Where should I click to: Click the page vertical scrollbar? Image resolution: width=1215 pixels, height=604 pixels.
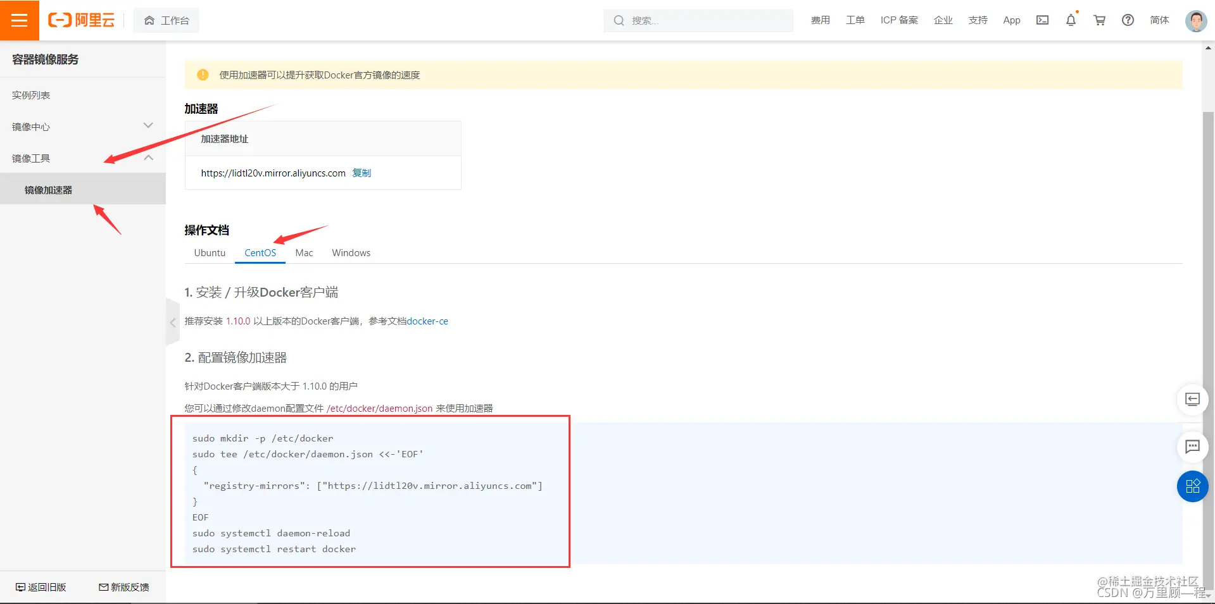pyautogui.click(x=1209, y=351)
